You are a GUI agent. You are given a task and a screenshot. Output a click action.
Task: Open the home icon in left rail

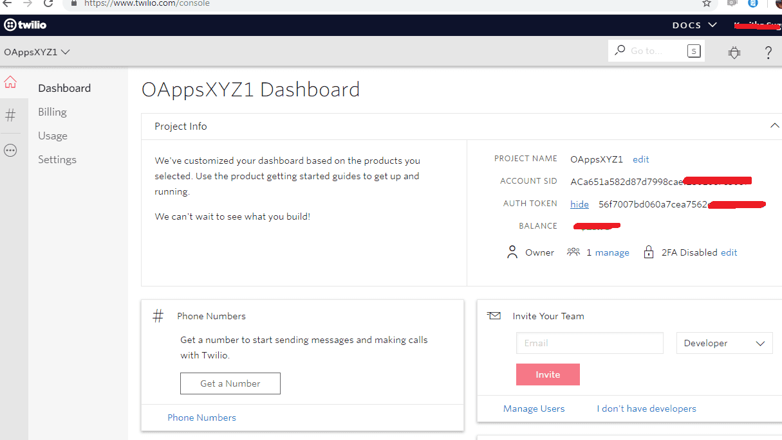click(x=10, y=82)
